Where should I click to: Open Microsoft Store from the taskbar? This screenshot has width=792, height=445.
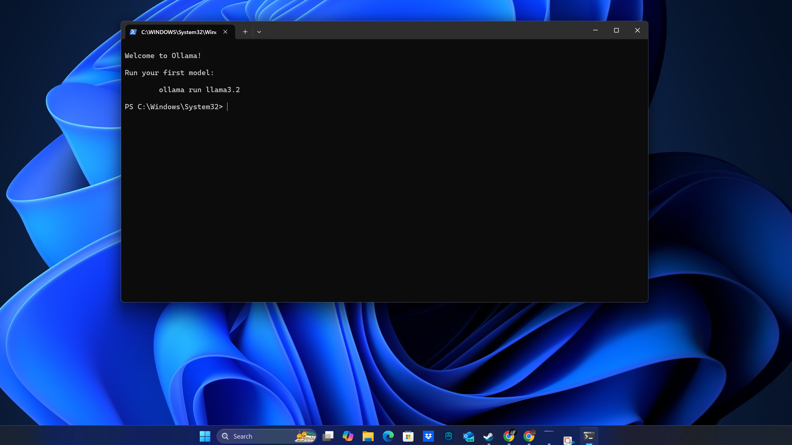click(408, 436)
